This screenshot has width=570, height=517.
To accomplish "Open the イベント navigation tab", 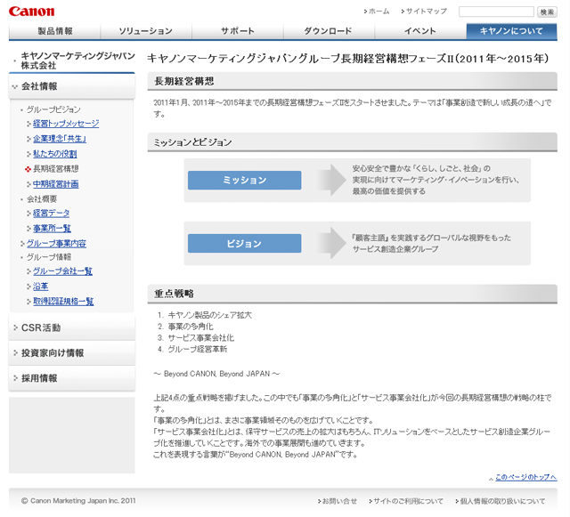I will [x=420, y=31].
